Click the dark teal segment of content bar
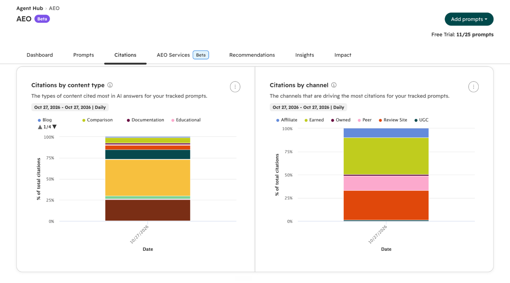Image resolution: width=510 pixels, height=283 pixels. pyautogui.click(x=148, y=155)
